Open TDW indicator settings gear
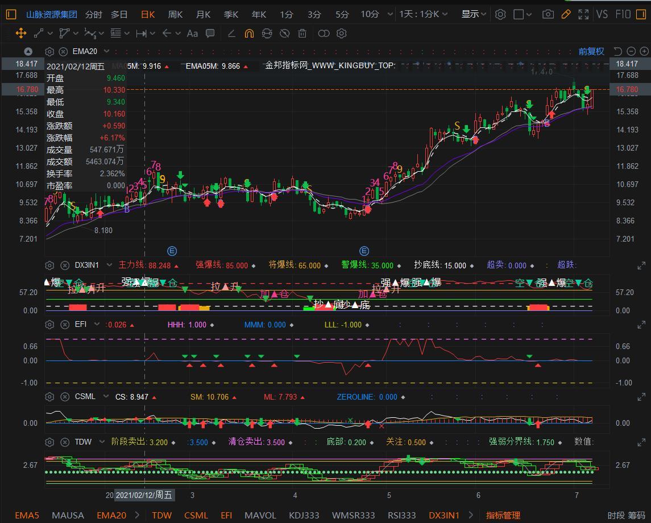The height and width of the screenshot is (523, 651). point(49,442)
